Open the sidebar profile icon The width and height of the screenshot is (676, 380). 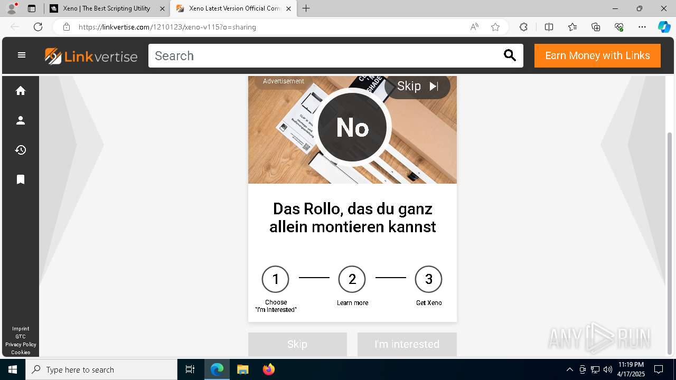tap(21, 120)
